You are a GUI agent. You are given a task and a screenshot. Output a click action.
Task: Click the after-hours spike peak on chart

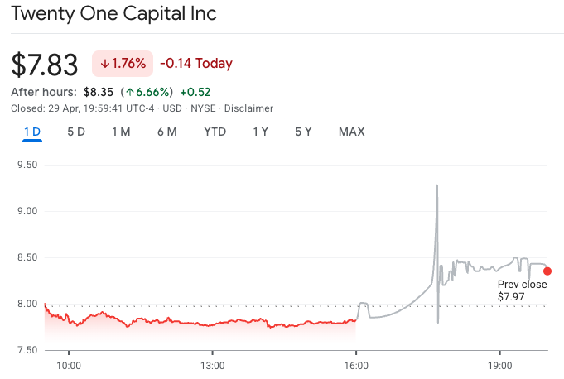pyautogui.click(x=436, y=186)
